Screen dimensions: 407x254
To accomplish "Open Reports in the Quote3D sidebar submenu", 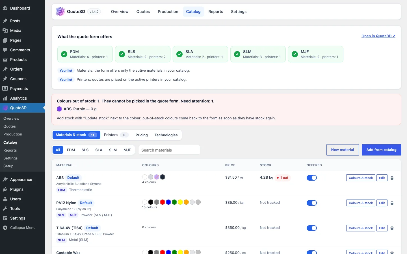I will pos(10,150).
